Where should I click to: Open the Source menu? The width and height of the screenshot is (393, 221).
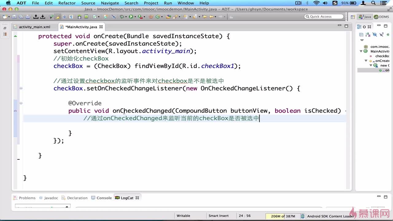tap(88, 3)
